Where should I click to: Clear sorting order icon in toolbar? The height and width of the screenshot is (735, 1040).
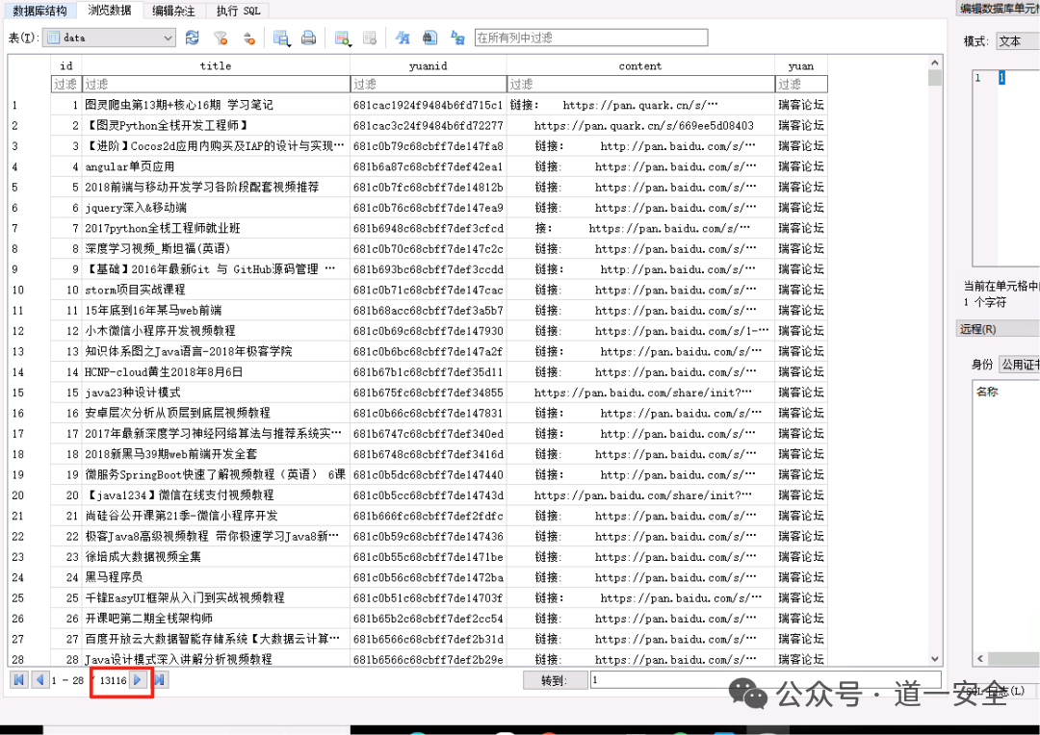click(248, 38)
